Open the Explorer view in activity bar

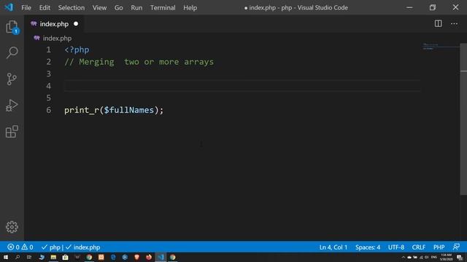pyautogui.click(x=12, y=27)
